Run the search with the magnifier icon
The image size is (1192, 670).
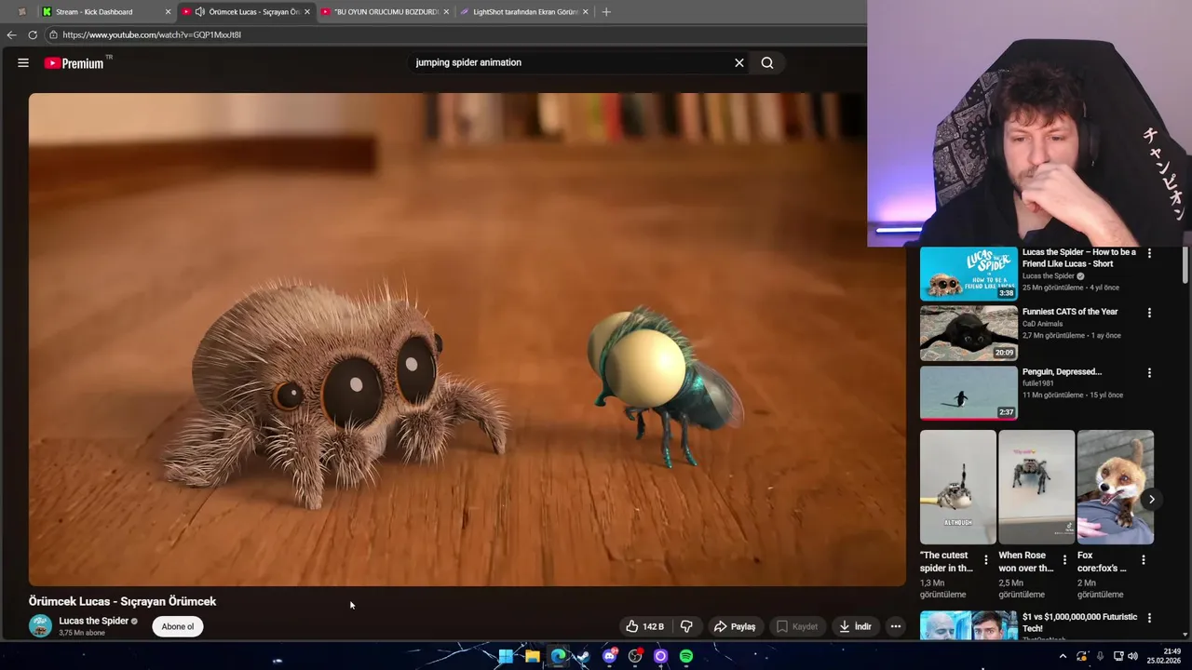[x=767, y=63]
